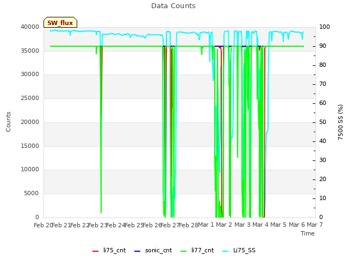Click the 40000 tick on Counts axis
Screen dimensions: 348x261
(x=30, y=27)
